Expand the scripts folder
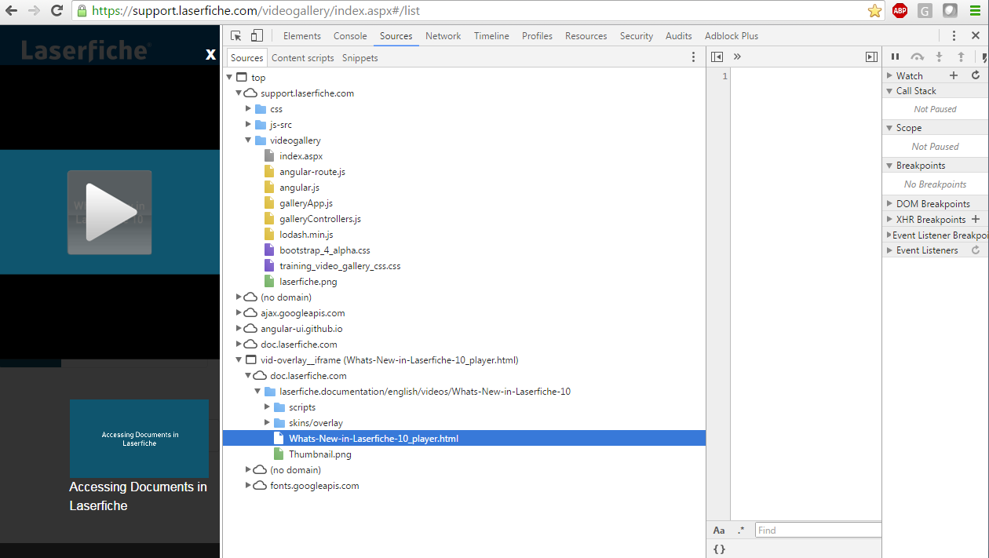 click(x=268, y=407)
